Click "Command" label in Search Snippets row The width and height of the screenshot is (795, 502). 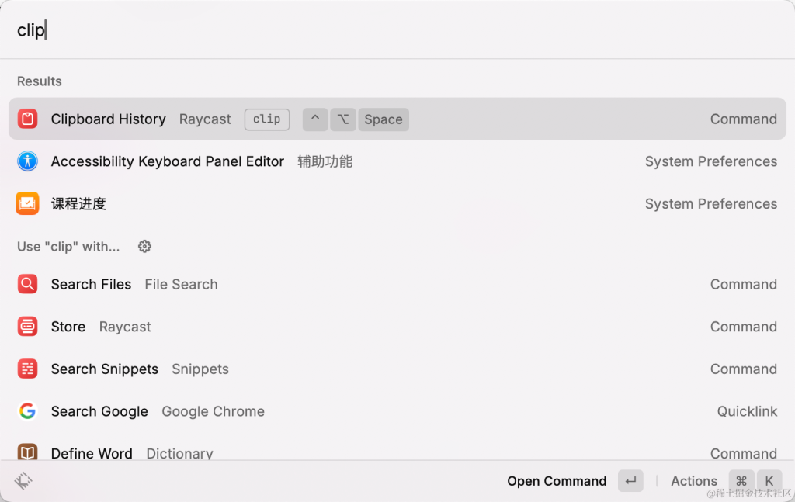[744, 369]
